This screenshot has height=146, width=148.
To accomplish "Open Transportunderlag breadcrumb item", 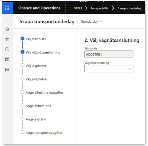I will [x=129, y=8].
